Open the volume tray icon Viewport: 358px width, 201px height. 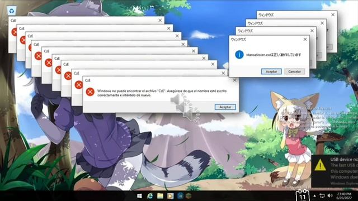[330, 196]
